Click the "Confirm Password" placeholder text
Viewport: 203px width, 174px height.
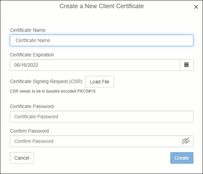(x=34, y=141)
